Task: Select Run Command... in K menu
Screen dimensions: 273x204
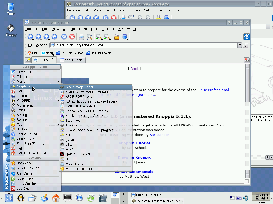Action: coord(35,174)
